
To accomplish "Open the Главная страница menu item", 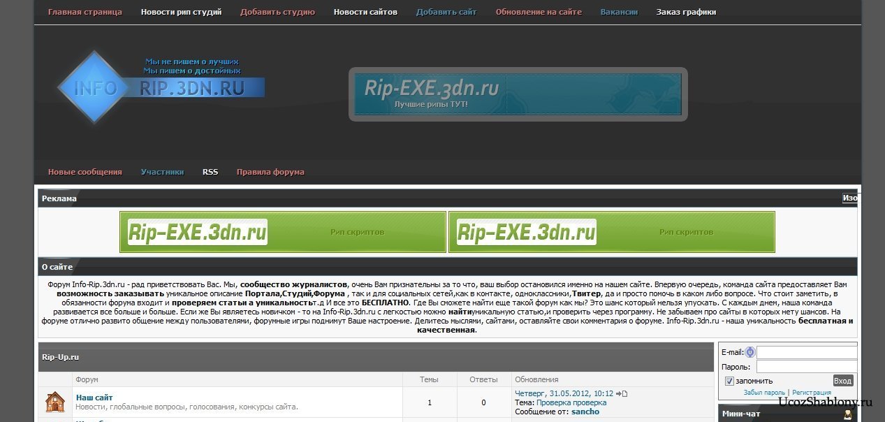I will (x=85, y=12).
